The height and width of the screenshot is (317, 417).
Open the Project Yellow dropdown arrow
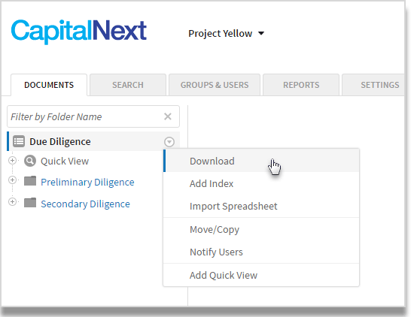pos(261,33)
